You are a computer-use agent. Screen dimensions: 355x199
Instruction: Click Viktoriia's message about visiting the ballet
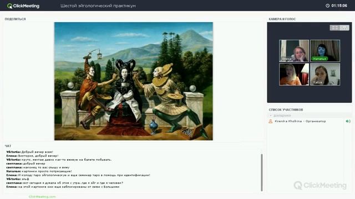pos(59,160)
